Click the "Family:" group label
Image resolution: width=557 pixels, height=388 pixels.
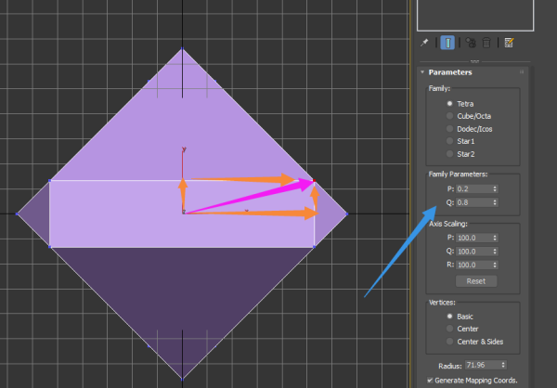coord(439,88)
